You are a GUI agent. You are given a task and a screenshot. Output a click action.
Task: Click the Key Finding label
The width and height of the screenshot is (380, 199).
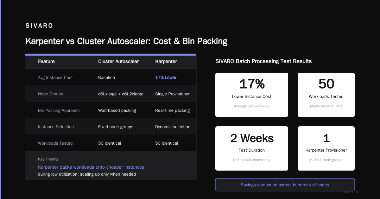(48, 159)
